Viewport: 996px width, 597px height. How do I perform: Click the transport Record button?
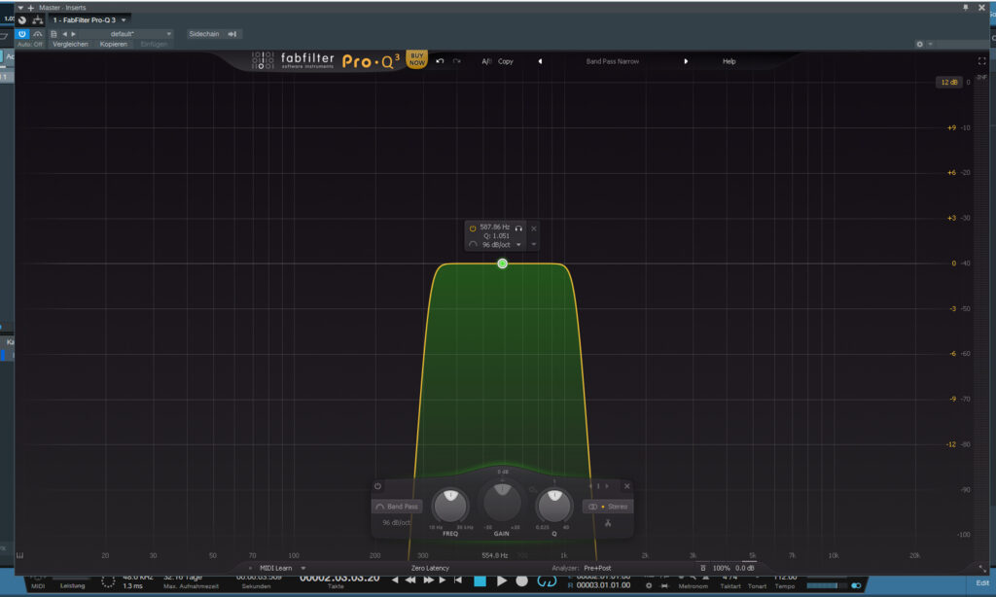(x=521, y=580)
